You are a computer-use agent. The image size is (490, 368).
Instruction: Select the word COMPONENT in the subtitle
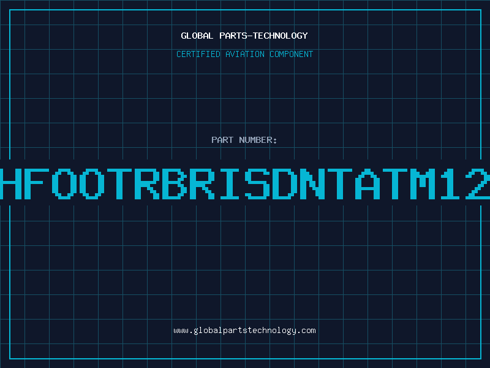(292, 54)
